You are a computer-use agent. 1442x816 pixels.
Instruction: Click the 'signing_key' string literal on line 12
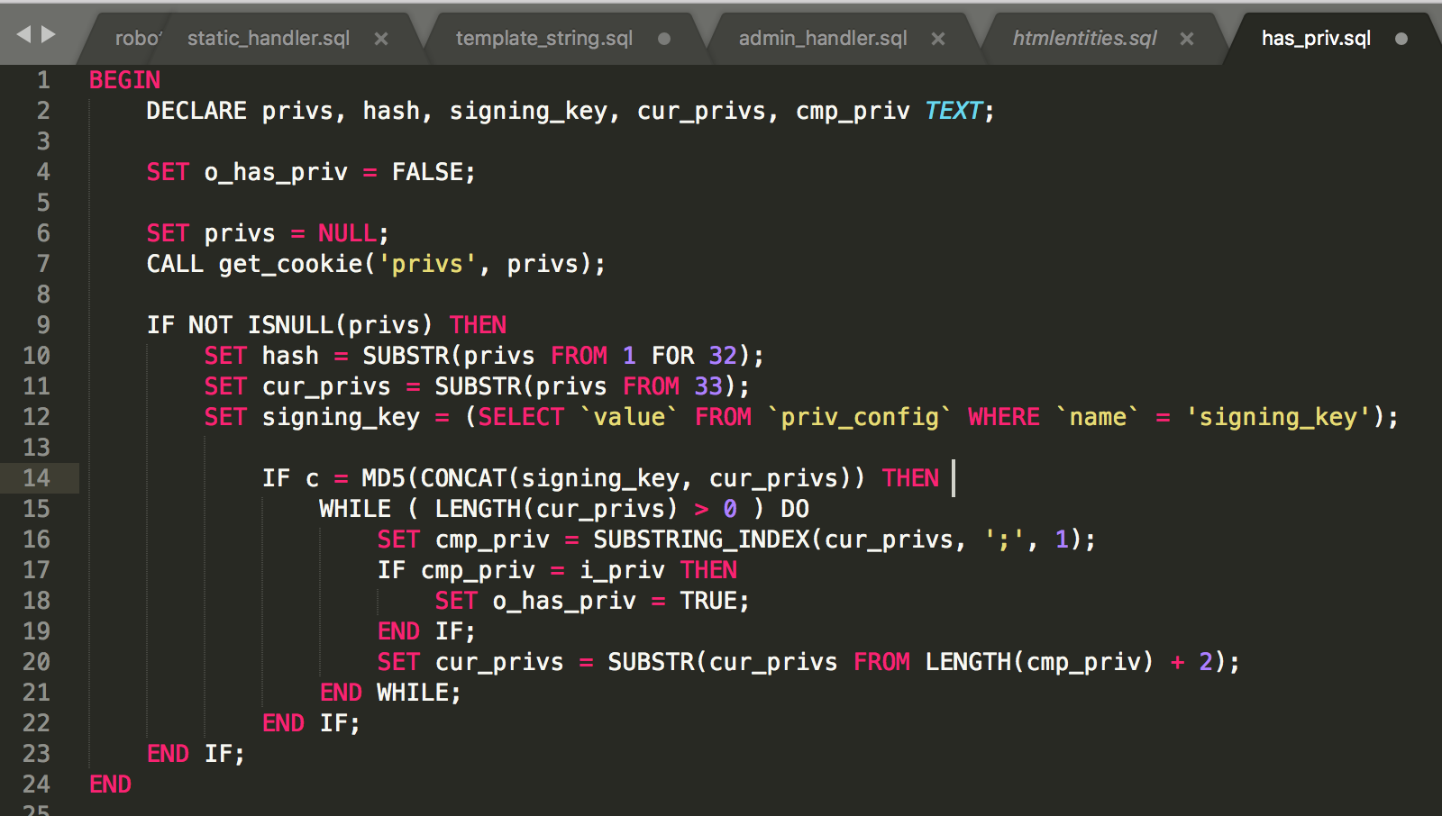[1278, 417]
